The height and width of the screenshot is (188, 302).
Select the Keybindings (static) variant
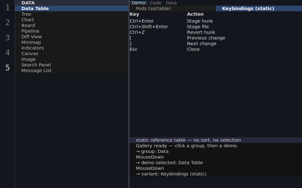click(259, 8)
